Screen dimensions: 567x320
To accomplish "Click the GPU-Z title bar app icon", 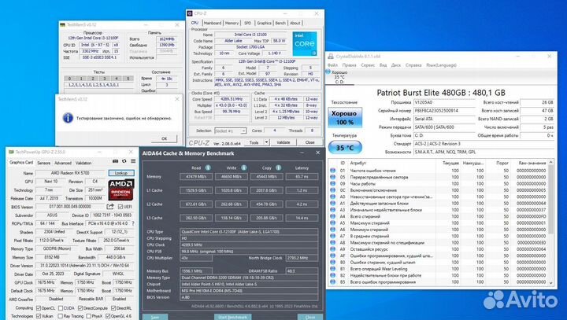I will [x=11, y=152].
